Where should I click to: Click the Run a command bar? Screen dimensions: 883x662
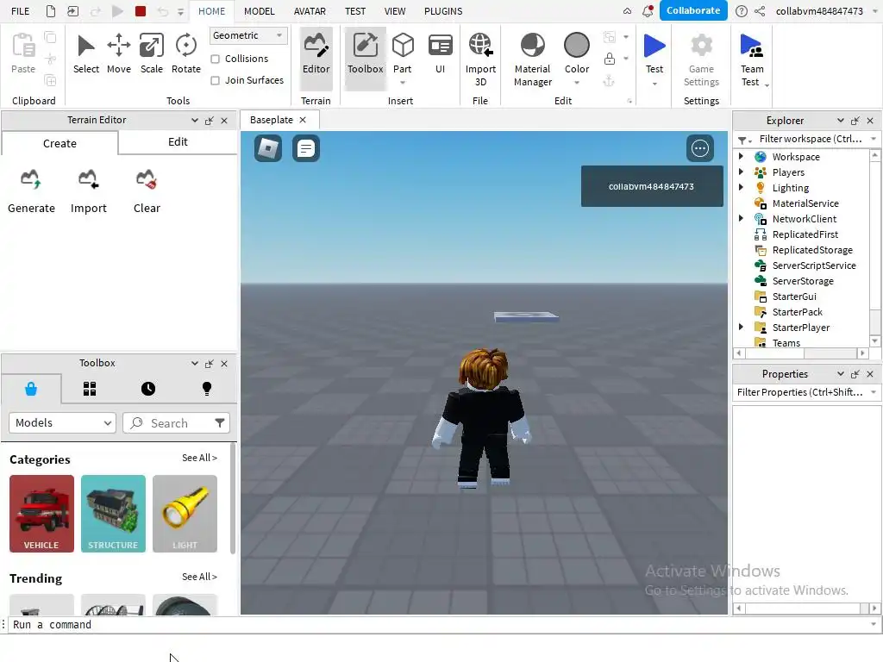(x=439, y=625)
